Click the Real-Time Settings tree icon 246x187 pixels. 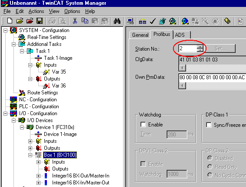22,37
